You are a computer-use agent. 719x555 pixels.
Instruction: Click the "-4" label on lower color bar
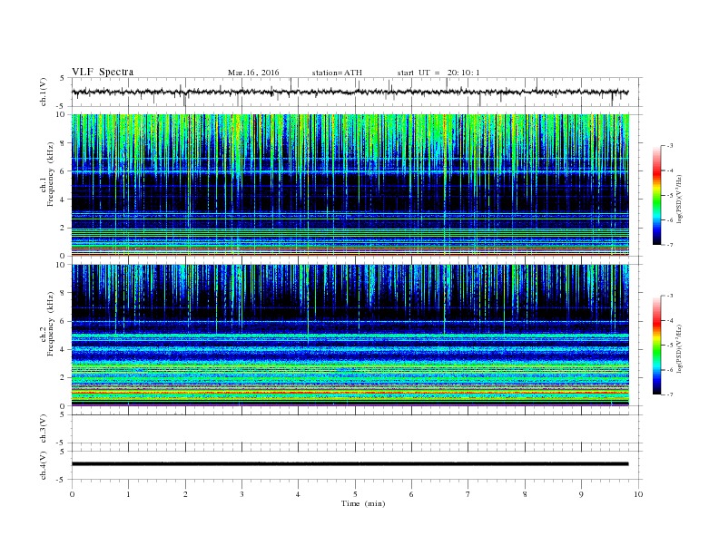(x=670, y=320)
